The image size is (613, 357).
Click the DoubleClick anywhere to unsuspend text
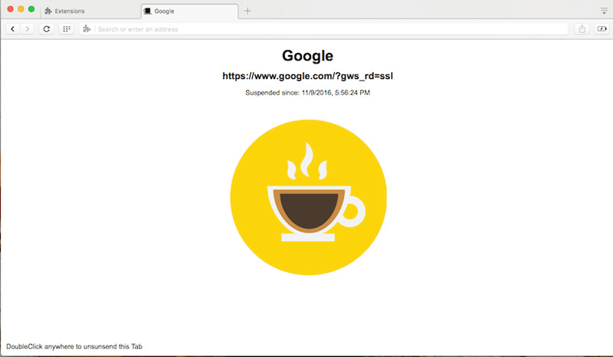coord(74,346)
